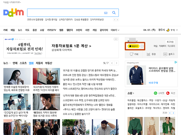The width and height of the screenshot is (181, 135).
Task: Click the info icon next to 통합하기
Action: (x=142, y=46)
